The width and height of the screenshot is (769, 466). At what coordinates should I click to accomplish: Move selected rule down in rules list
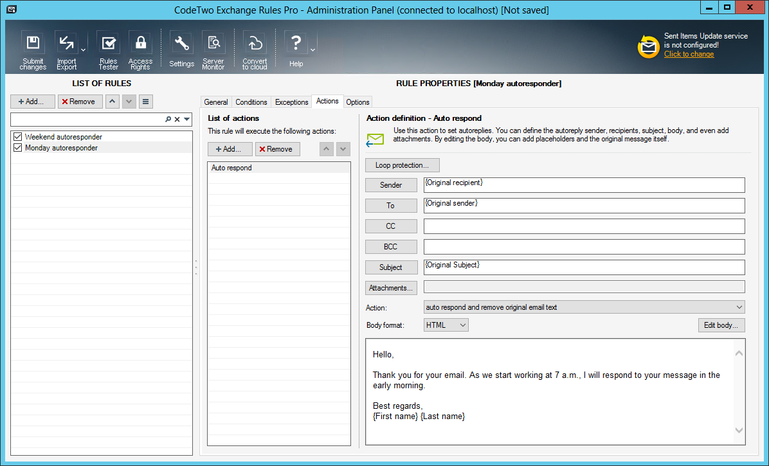pyautogui.click(x=129, y=102)
